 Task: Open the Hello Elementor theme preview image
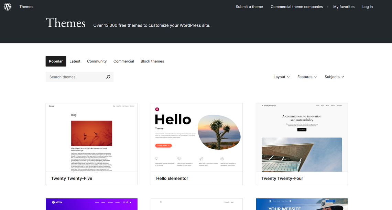(x=197, y=137)
